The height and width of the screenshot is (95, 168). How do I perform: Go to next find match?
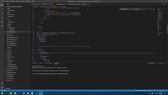coord(149,9)
